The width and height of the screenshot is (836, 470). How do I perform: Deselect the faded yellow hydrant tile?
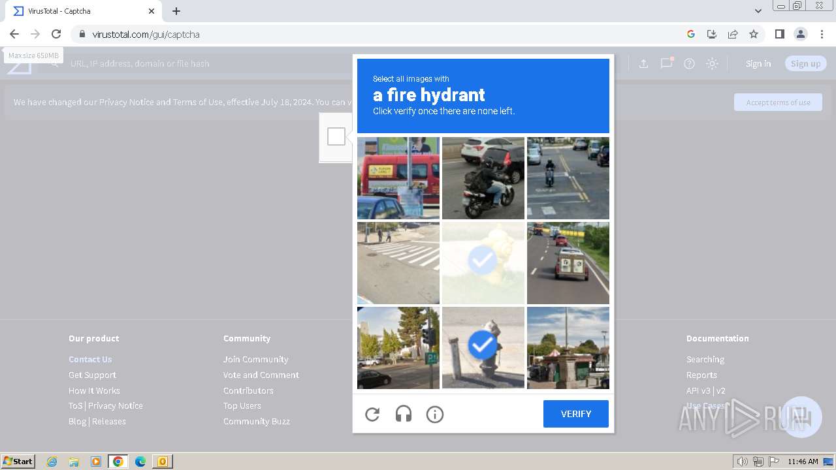point(483,263)
